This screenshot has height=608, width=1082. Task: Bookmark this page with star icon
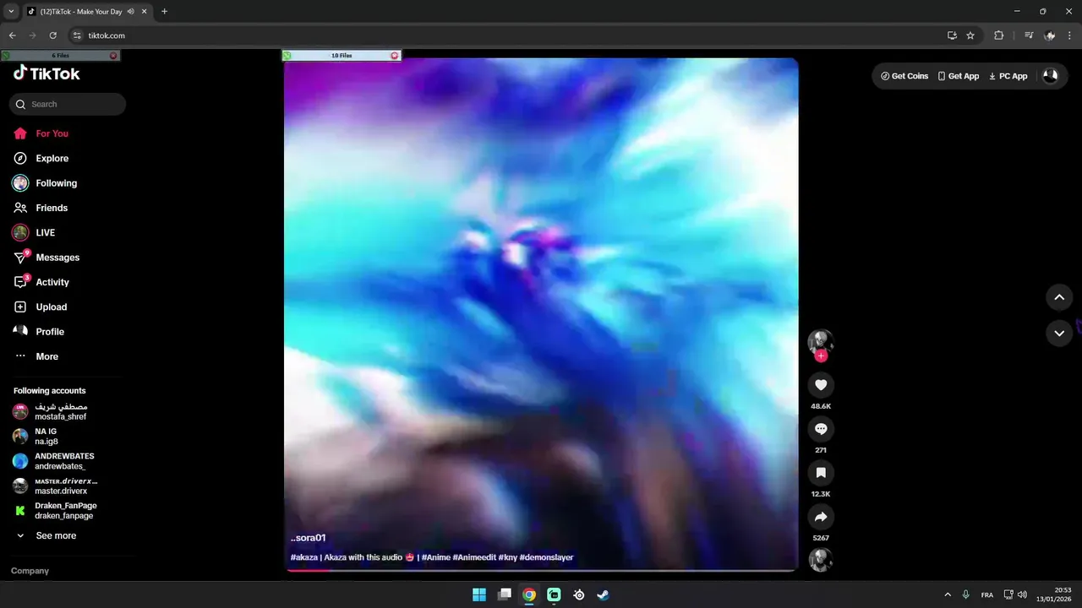[x=970, y=35]
